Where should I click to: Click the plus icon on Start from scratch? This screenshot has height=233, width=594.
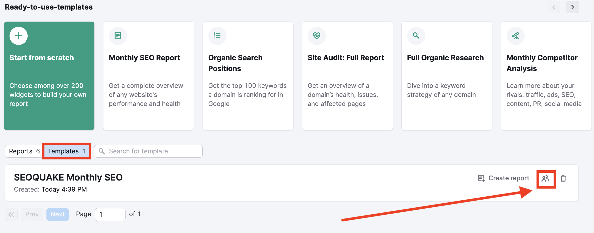(18, 36)
